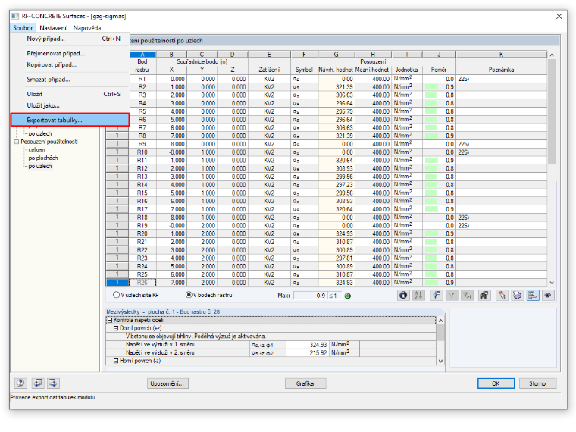Click the binoculars find icon
Viewport: 576px width, 432px height.
484,295
